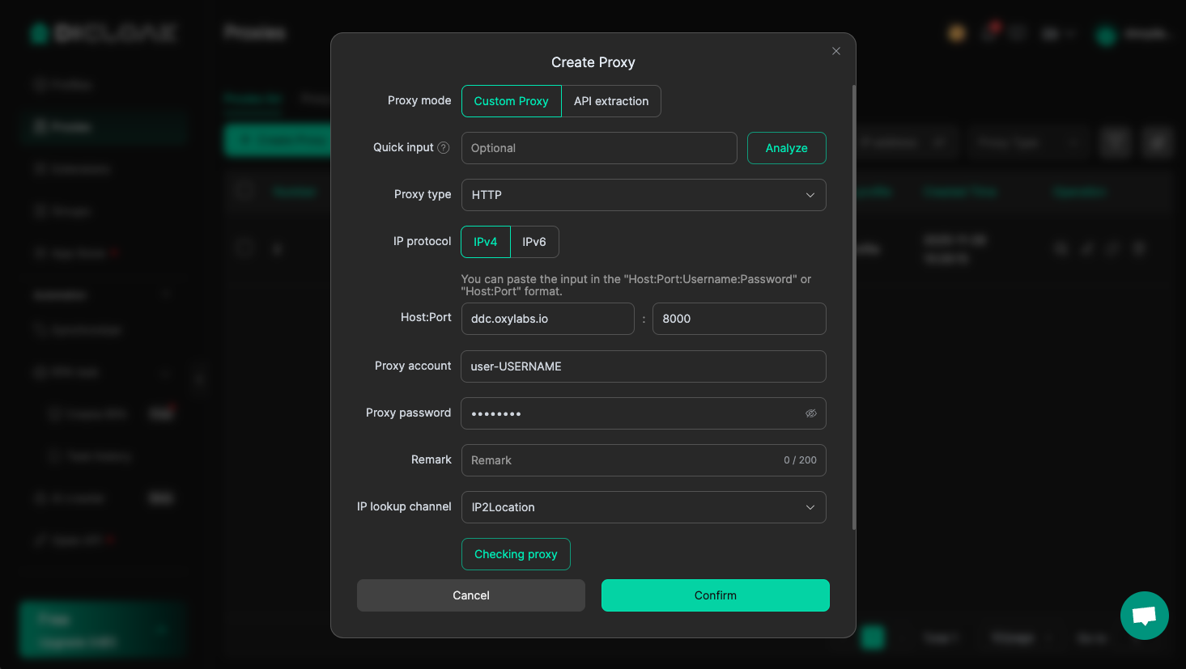Click the Quick input help question-mark icon
Viewport: 1186px width, 669px height.
(444, 148)
